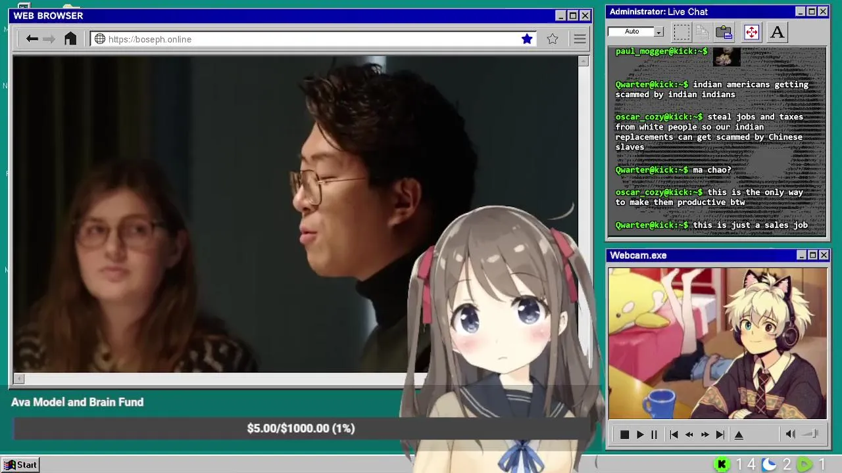Open the browser hamburger menu
Image resolution: width=842 pixels, height=473 pixels.
[x=580, y=39]
